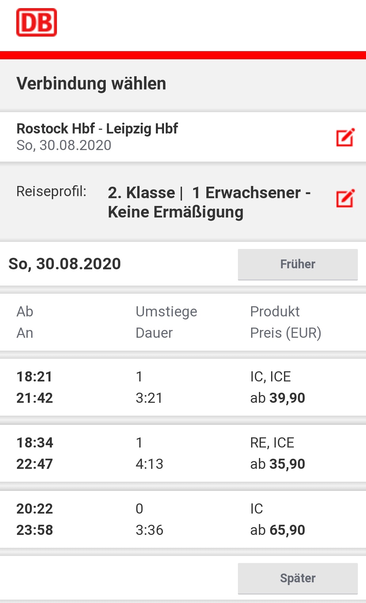Select the ab 35,90 price
This screenshot has height=603, width=366.
(x=278, y=464)
